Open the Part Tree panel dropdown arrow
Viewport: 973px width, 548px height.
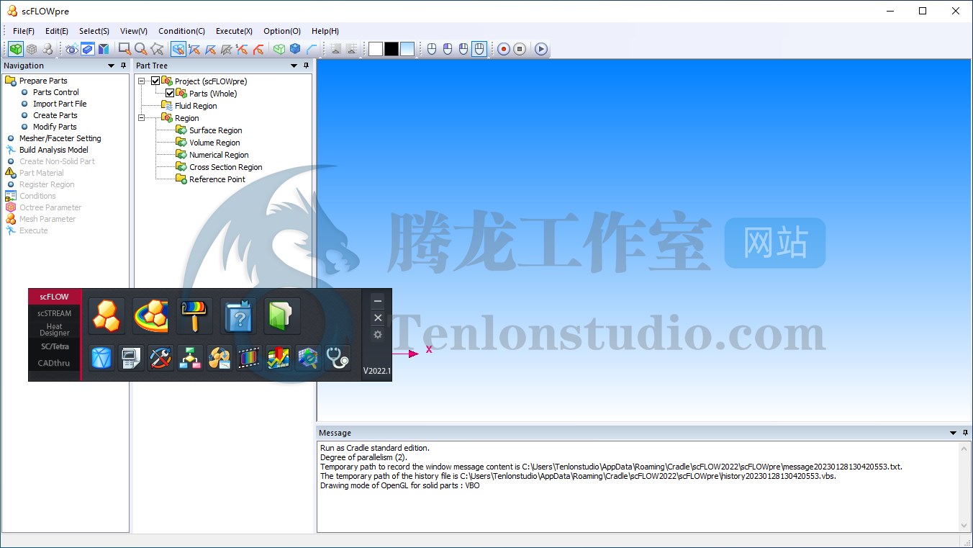point(294,66)
